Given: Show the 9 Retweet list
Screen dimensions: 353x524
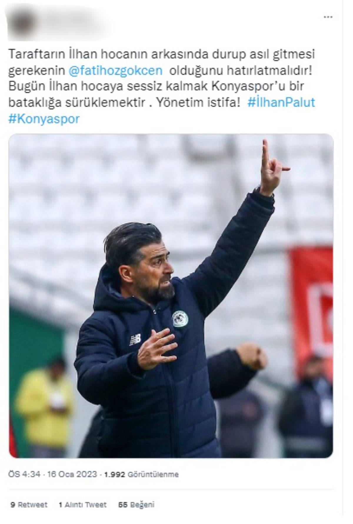Looking at the screenshot, I should pos(29,505).
